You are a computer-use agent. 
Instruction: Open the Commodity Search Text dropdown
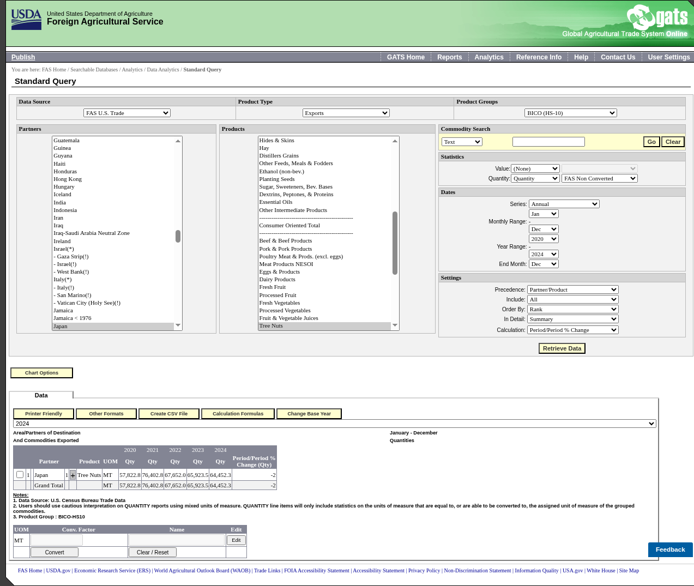(x=462, y=142)
